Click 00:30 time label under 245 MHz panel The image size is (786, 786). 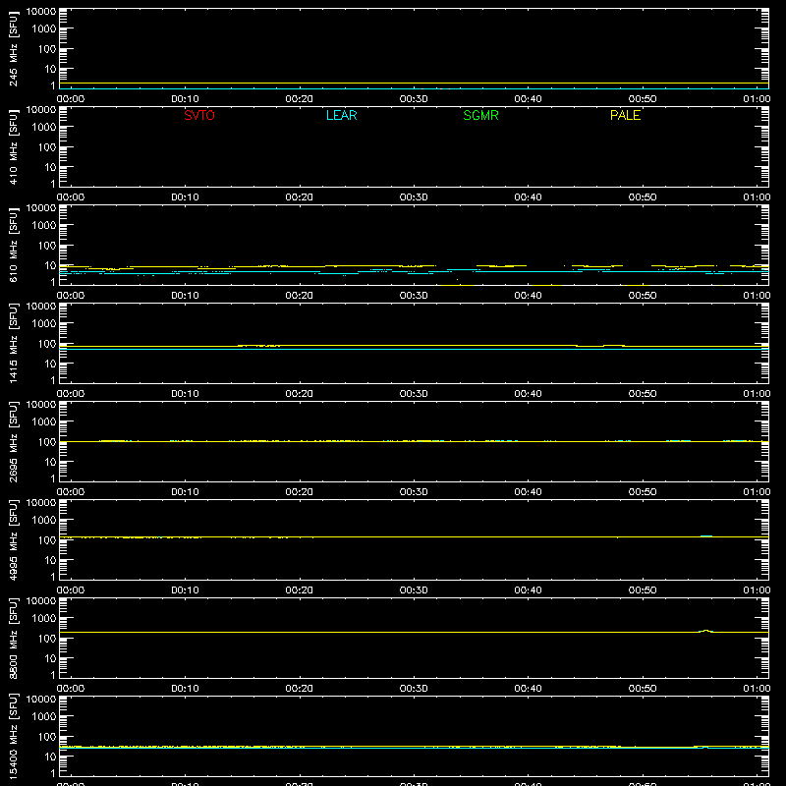[414, 99]
